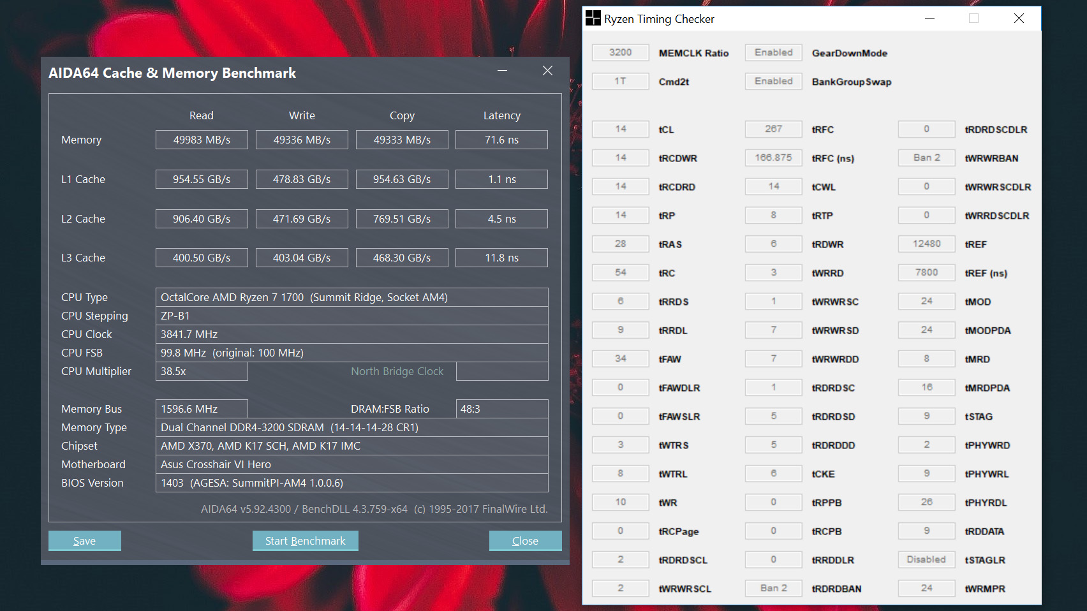Click the Chipset field AMD X370
Image resolution: width=1087 pixels, height=611 pixels.
(352, 446)
